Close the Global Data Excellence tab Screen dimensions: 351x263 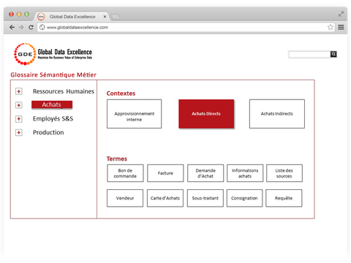pyautogui.click(x=105, y=17)
